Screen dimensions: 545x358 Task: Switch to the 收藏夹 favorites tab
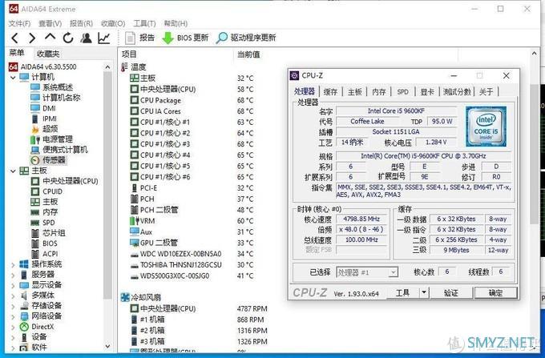(48, 54)
